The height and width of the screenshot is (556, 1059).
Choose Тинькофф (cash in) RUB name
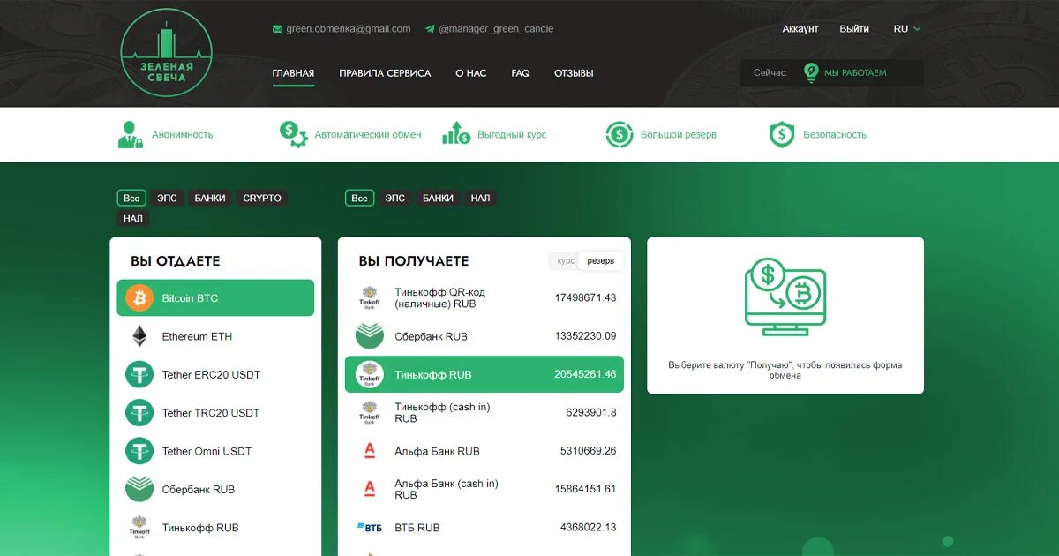pyautogui.click(x=442, y=413)
